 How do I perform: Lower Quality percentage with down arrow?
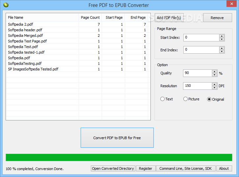(x=214, y=75)
